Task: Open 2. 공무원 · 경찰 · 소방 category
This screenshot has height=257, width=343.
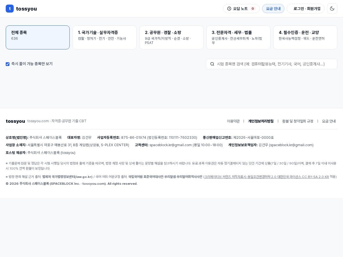Action: (171, 37)
